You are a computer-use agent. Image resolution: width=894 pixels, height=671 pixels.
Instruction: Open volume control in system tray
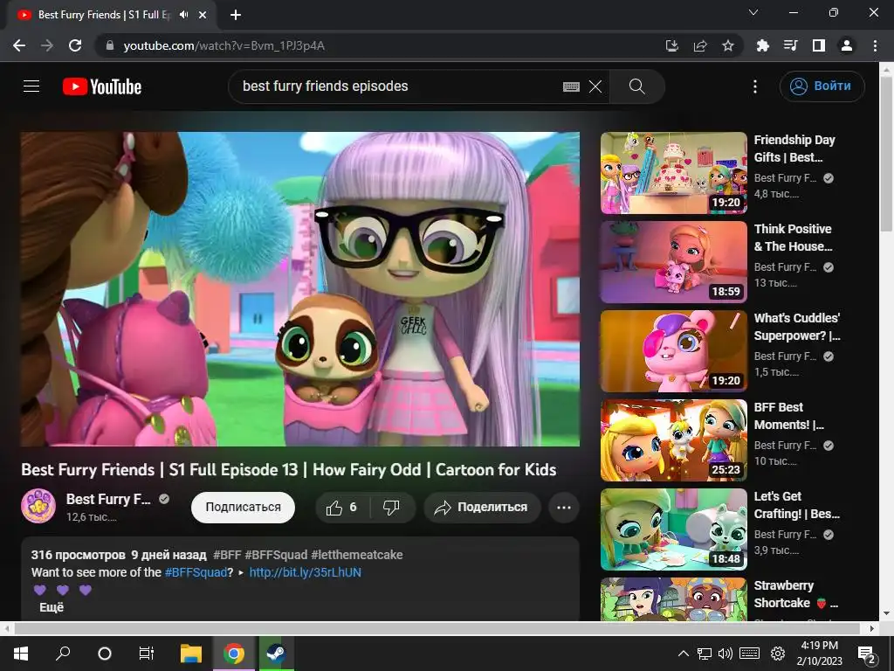tap(726, 654)
